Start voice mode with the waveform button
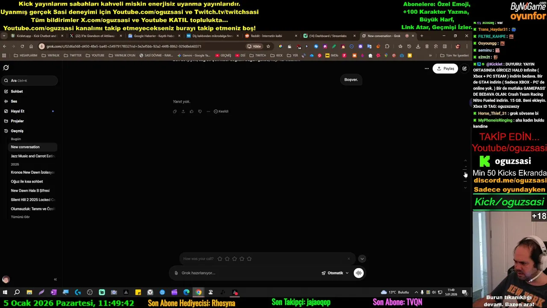Image resolution: width=547 pixels, height=308 pixels. (359, 273)
